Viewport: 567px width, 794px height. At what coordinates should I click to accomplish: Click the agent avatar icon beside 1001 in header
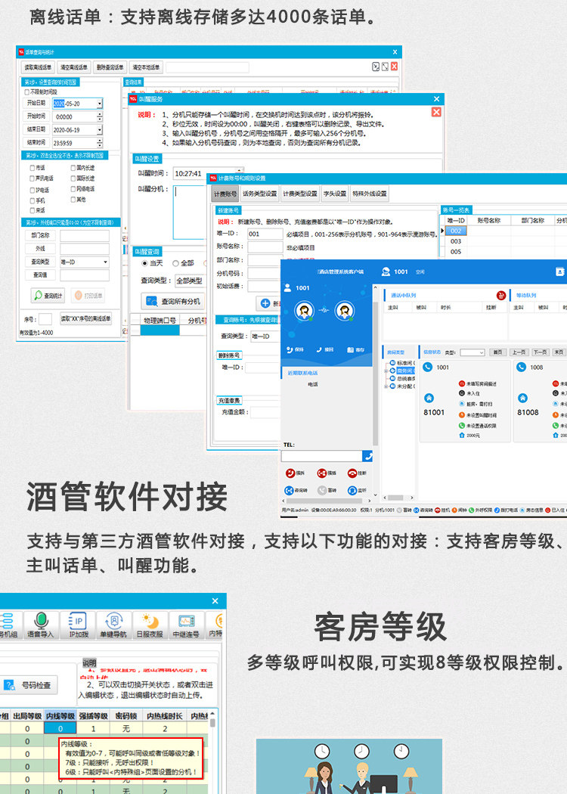coord(386,271)
